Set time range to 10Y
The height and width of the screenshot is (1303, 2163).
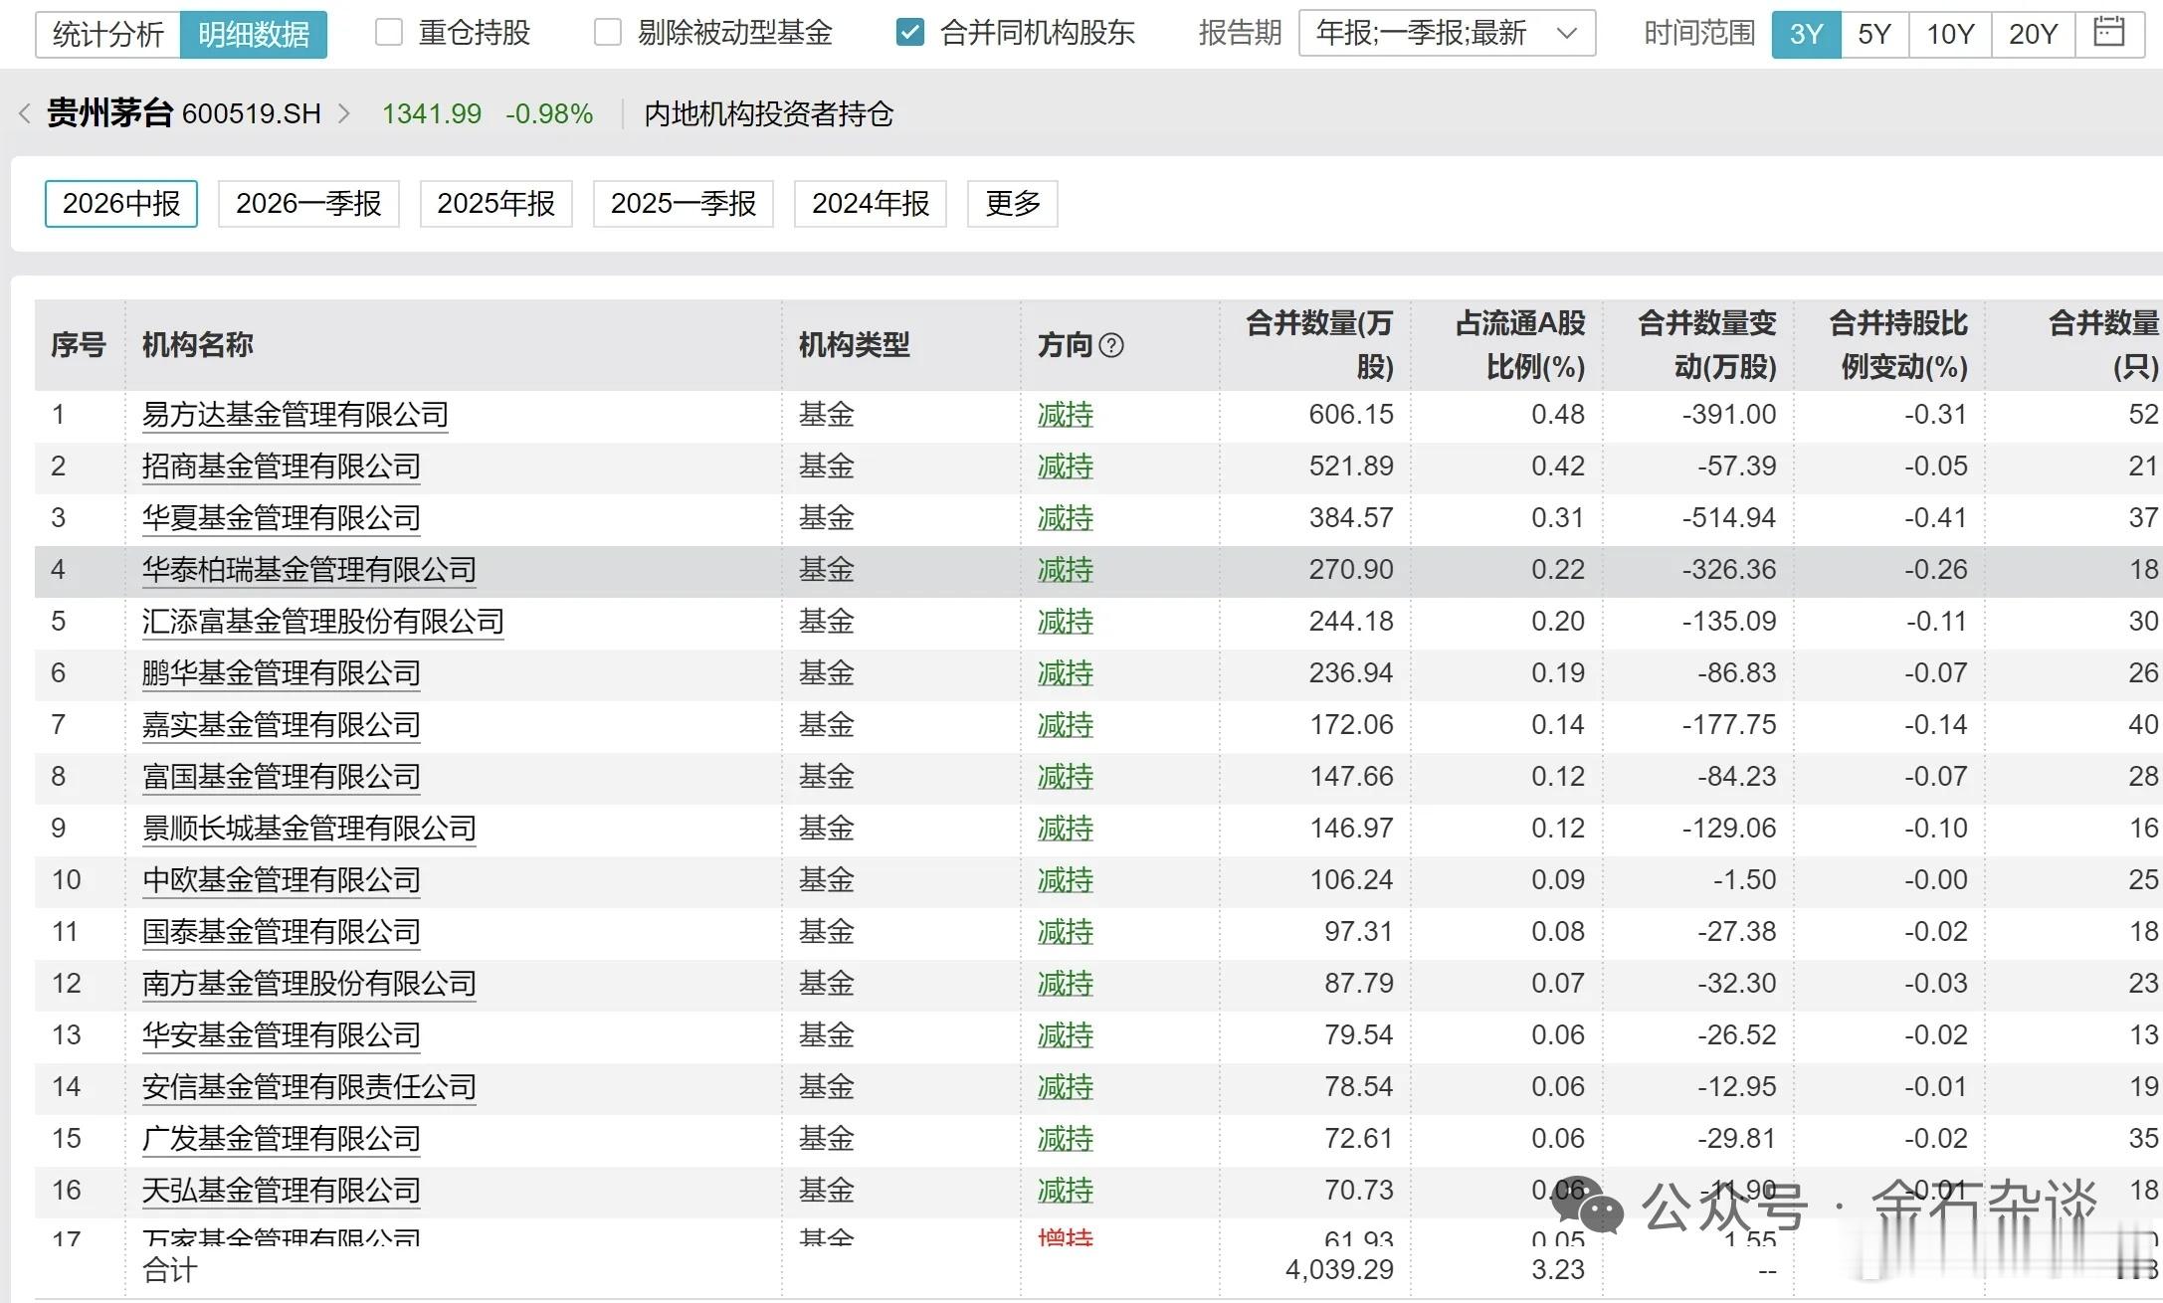pyautogui.click(x=1950, y=34)
